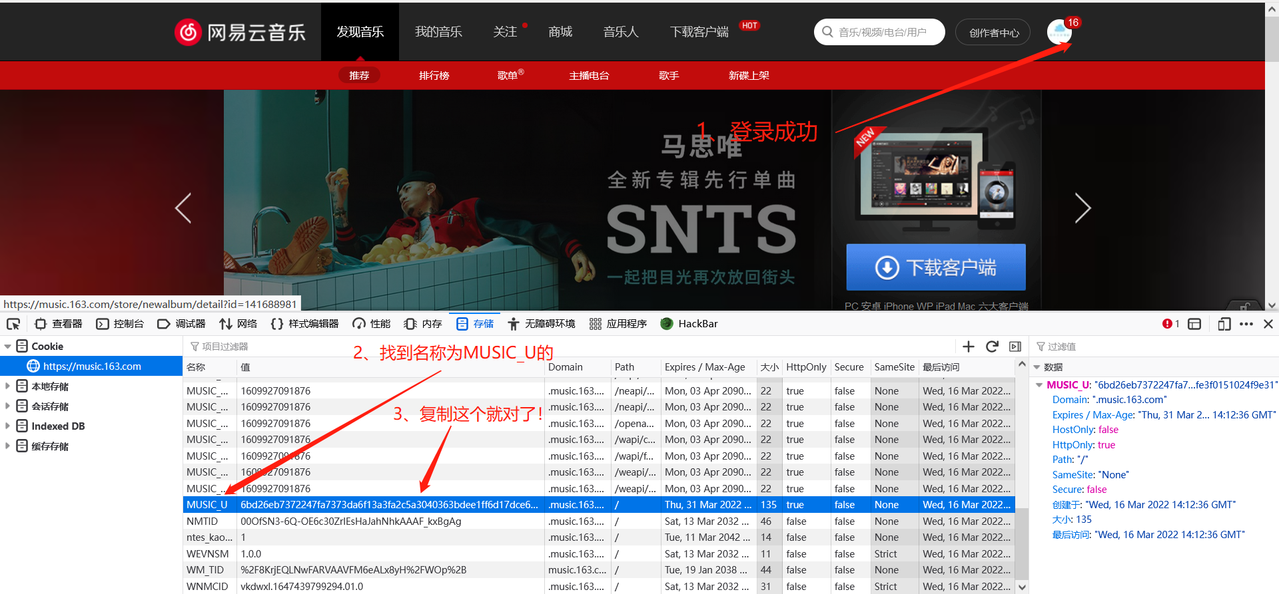Image resolution: width=1279 pixels, height=594 pixels.
Task: Sort cookies by HttpOnly column header
Action: [806, 367]
